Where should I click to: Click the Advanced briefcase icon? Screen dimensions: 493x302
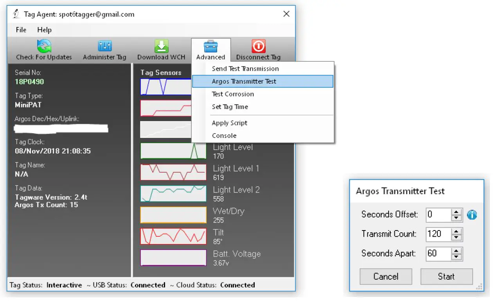211,46
